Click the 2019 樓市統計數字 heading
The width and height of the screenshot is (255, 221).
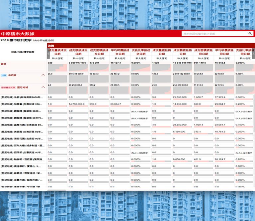[16, 40]
